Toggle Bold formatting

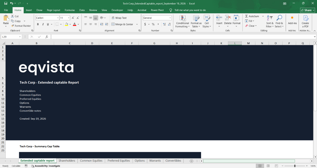38,24
